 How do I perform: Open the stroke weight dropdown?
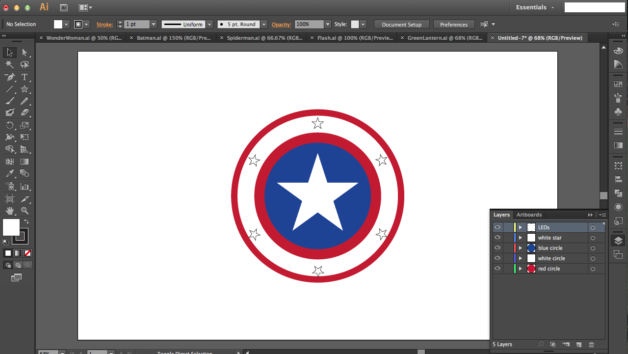[x=154, y=24]
